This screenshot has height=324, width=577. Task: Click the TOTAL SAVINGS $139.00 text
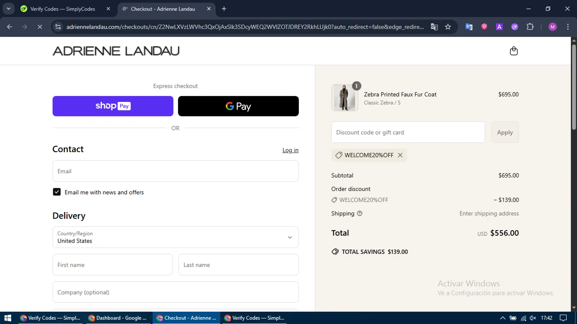pyautogui.click(x=375, y=252)
